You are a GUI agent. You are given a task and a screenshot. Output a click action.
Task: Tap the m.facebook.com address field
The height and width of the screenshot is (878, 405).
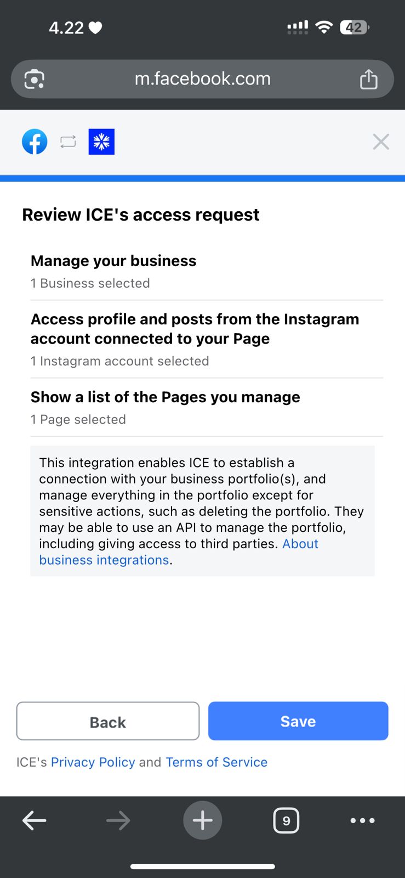click(202, 79)
